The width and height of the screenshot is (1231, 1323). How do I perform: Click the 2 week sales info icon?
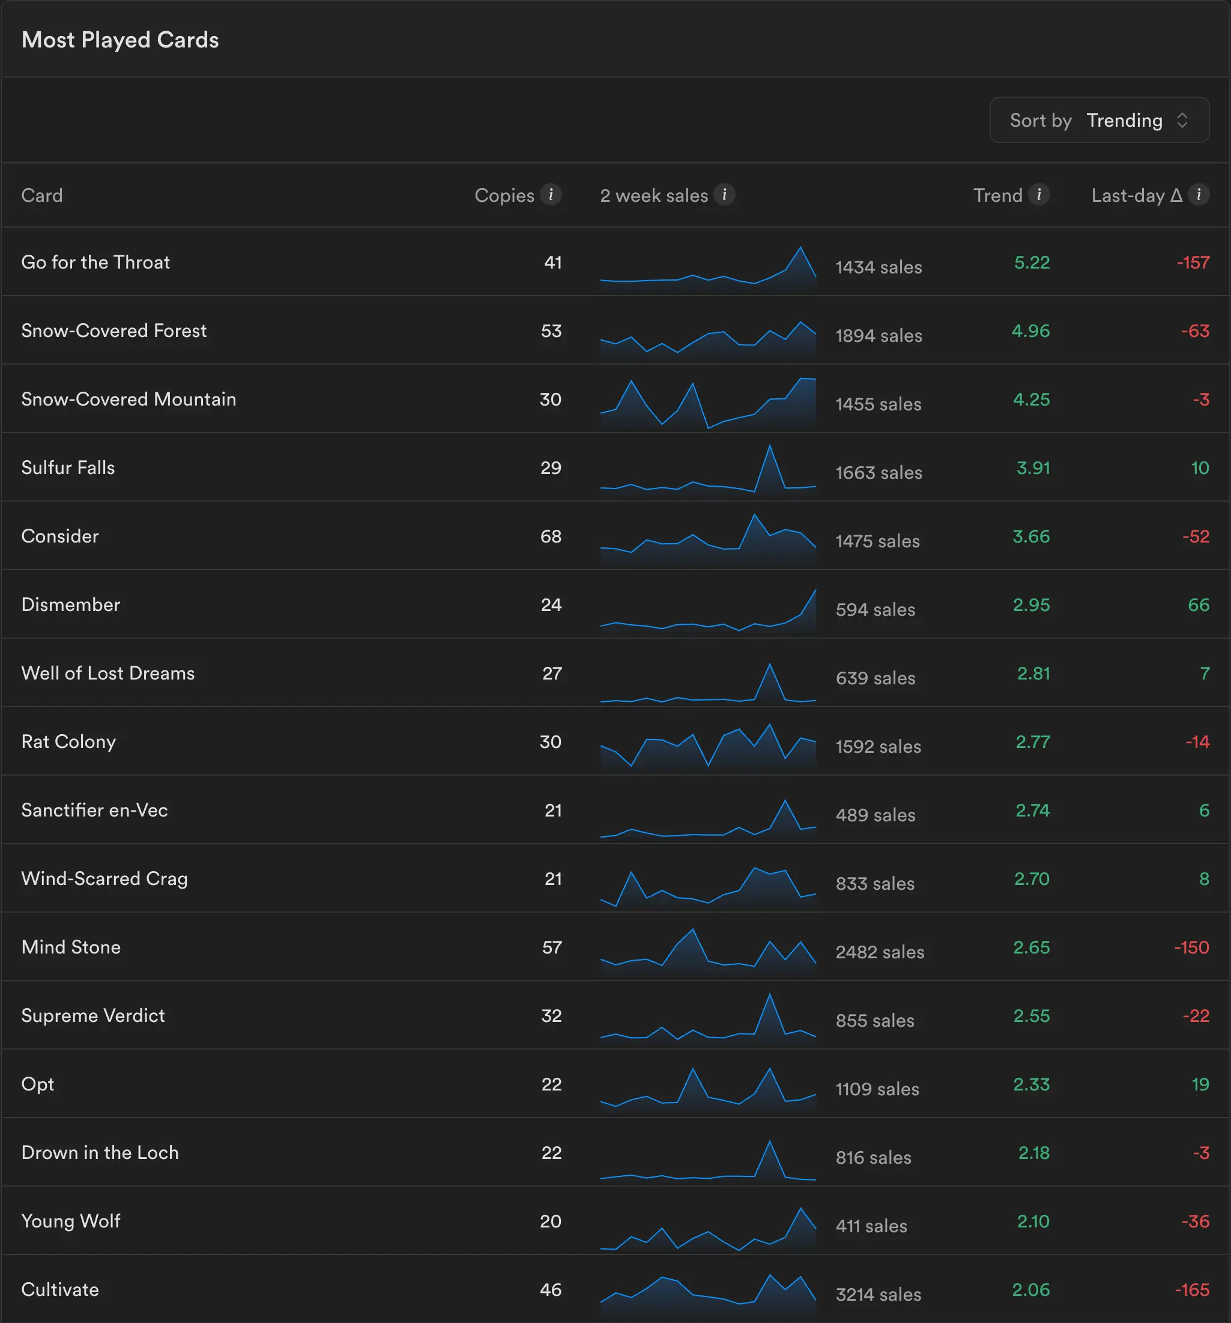(724, 194)
